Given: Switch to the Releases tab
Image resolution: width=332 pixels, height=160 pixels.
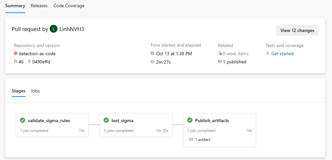Looking at the screenshot, I should click(39, 6).
